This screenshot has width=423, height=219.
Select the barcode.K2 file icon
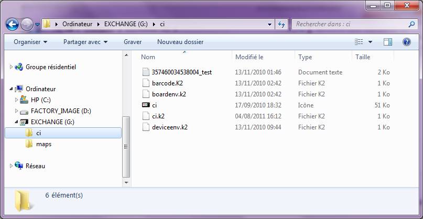[146, 83]
